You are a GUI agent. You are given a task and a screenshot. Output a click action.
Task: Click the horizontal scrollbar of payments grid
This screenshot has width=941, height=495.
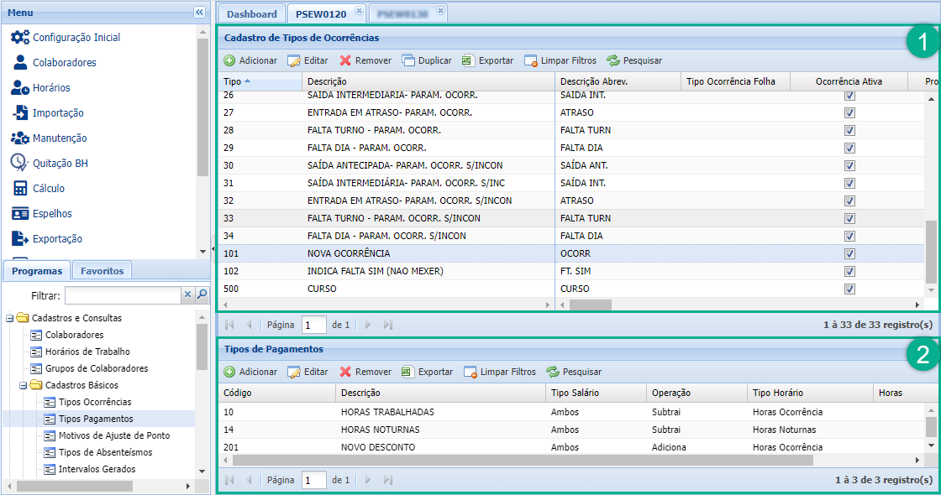(x=523, y=460)
